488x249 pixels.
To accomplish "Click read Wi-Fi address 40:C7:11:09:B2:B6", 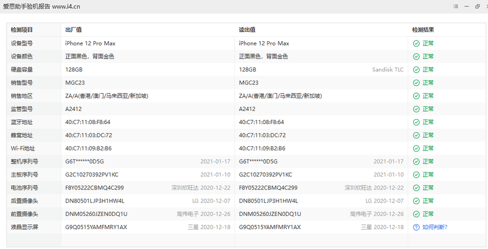I will tap(262, 149).
